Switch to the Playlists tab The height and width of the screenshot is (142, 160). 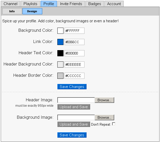(x=30, y=4)
